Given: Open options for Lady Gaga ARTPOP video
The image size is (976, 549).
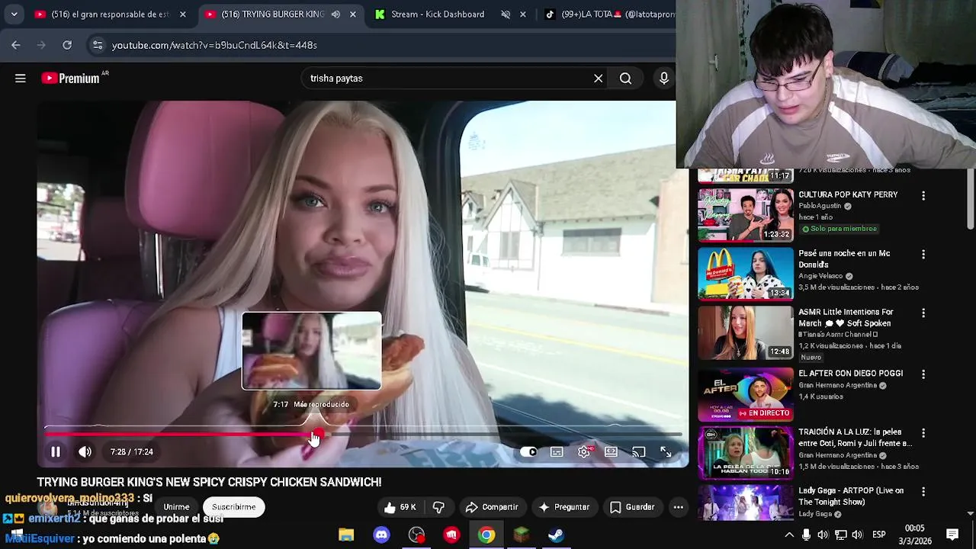Looking at the screenshot, I should 923,492.
